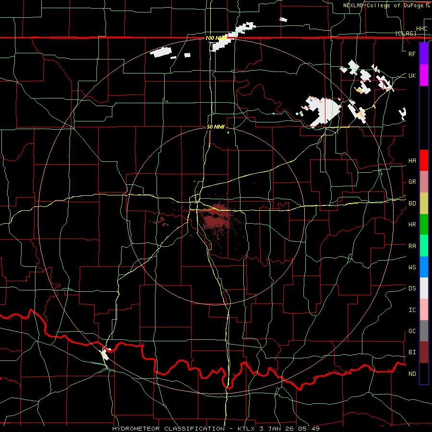Click the 100 NMI range ring label
432x432 pixels.
[x=216, y=38]
